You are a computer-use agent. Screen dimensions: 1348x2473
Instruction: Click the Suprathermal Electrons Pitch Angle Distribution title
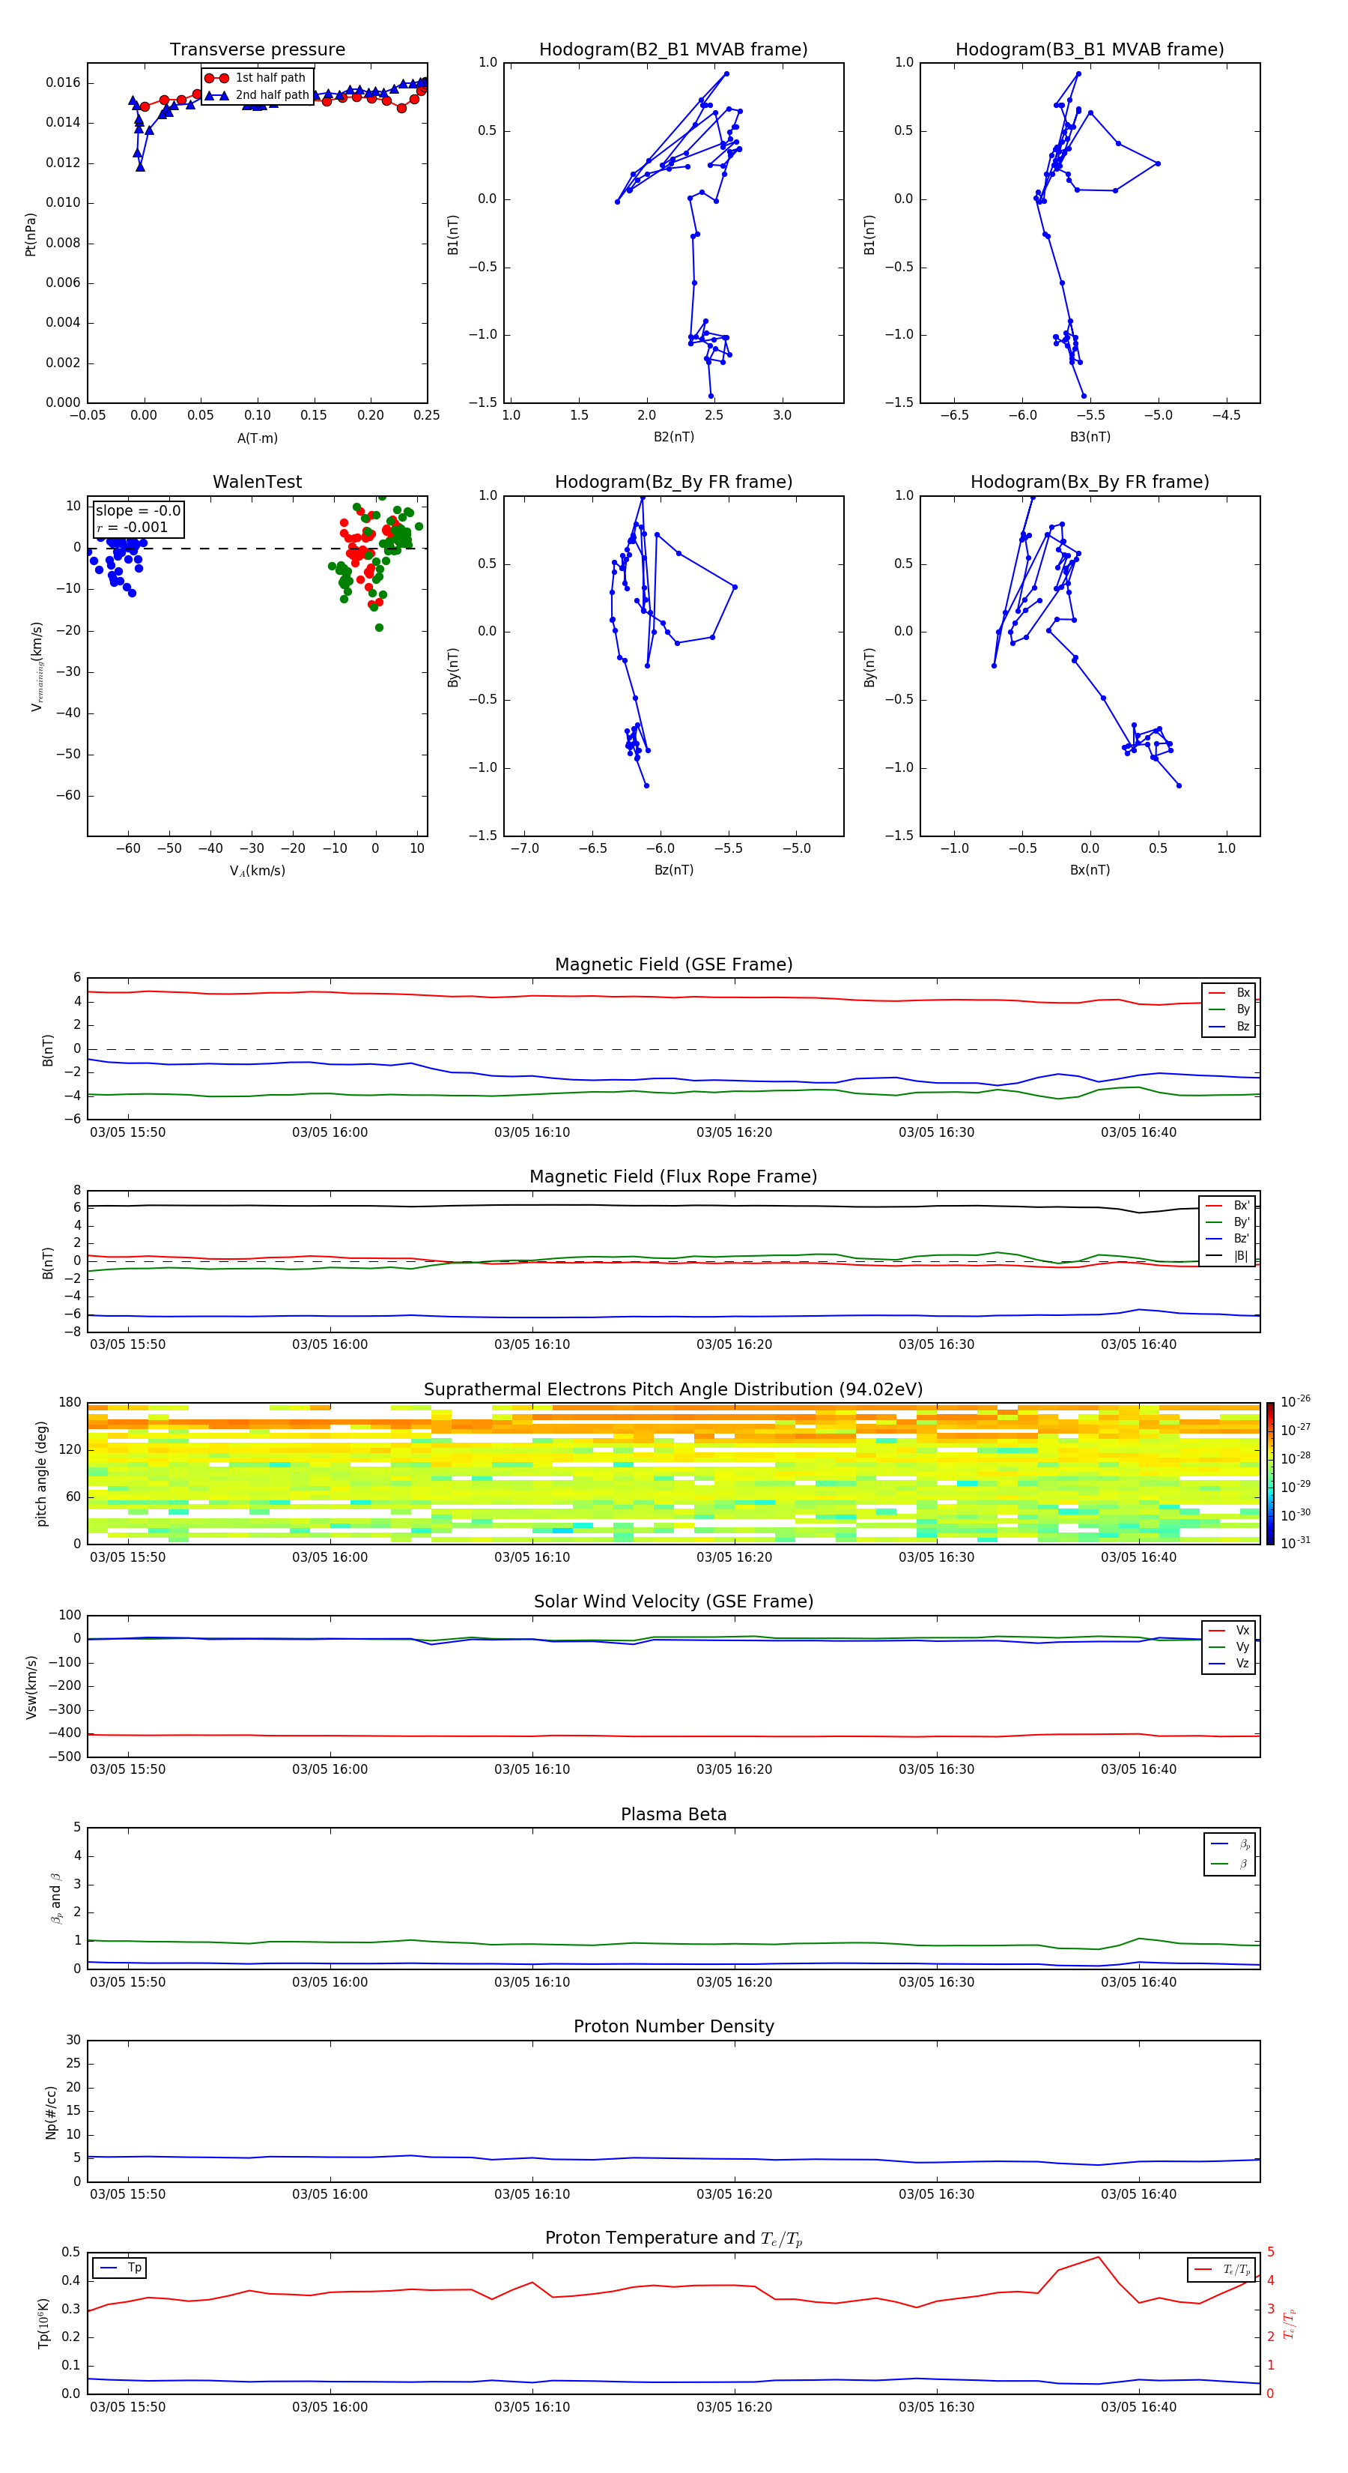coord(673,1390)
